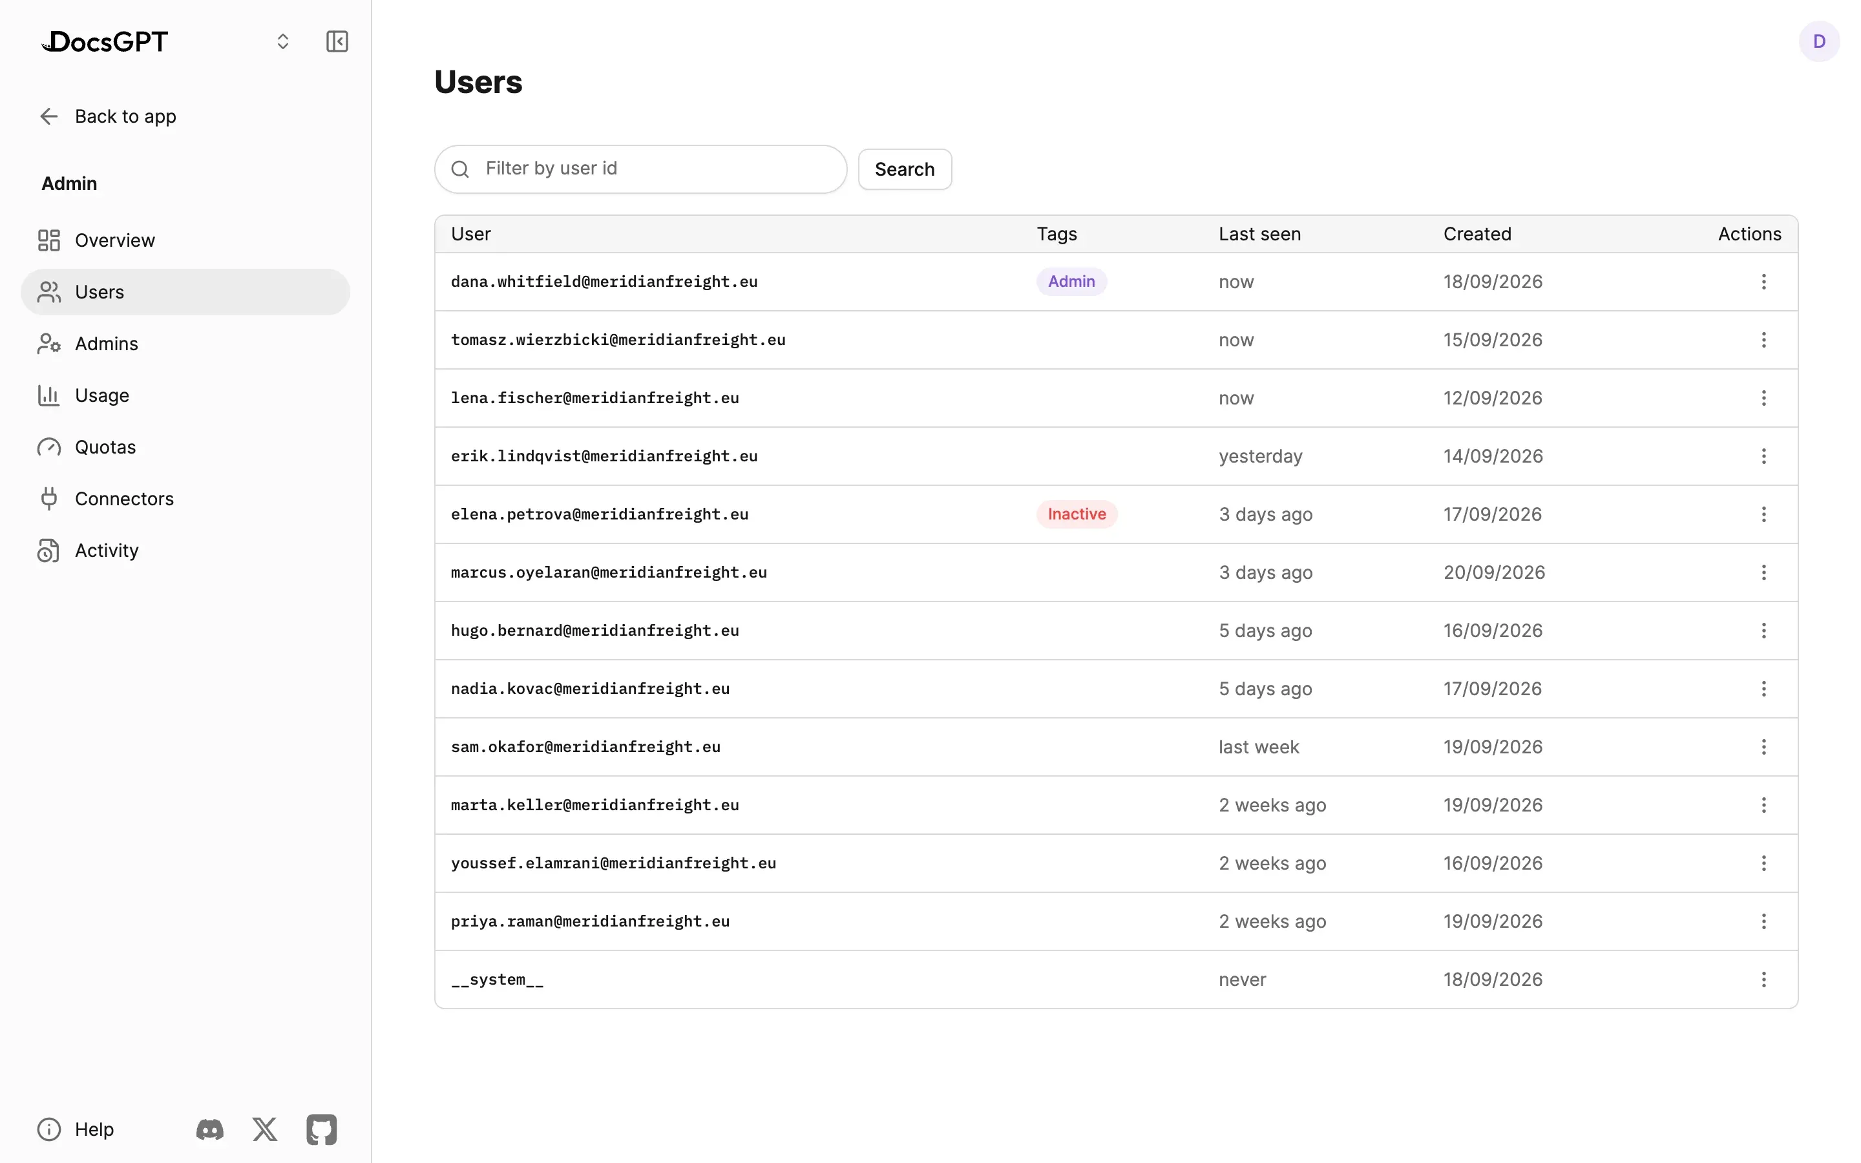
Task: Open the Discord icon link
Action: (x=210, y=1129)
